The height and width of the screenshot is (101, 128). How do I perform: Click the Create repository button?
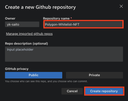coord(104,91)
